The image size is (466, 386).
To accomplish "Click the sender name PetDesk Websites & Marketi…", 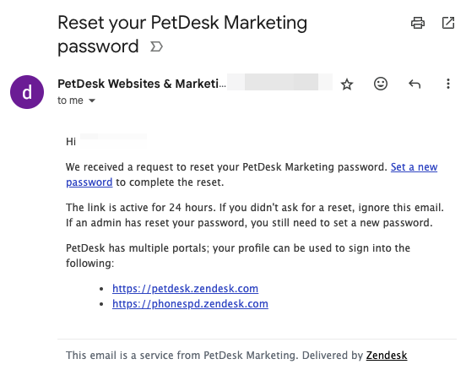I will click(142, 84).
